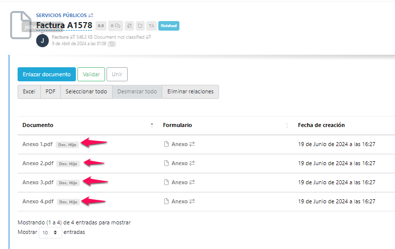The width and height of the screenshot is (395, 249).
Task: Click the J user avatar
Action: pyautogui.click(x=43, y=41)
